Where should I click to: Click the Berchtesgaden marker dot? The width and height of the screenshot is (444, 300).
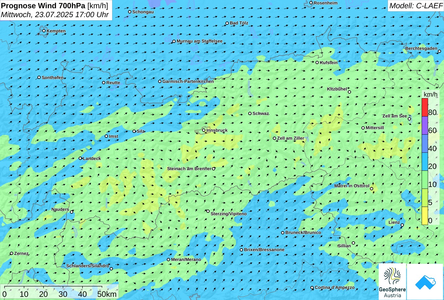[x=439, y=51]
